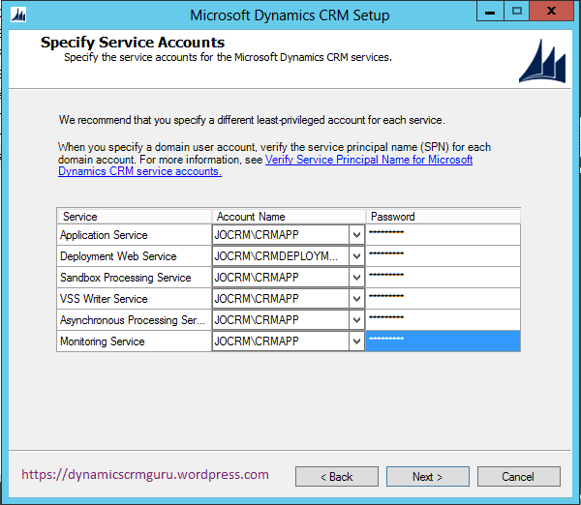Cancel the CRM setup wizard
This screenshot has height=505, width=581.
point(518,477)
